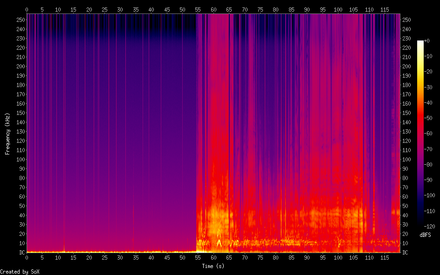The height and width of the screenshot is (275, 440).
Task: Click the "Time (s)" axis label
Action: (x=213, y=266)
